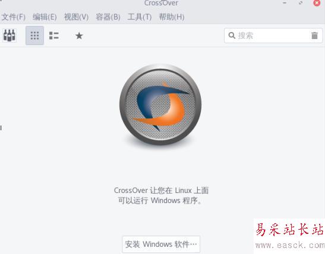The image size is (325, 254).
Task: Close the CrossOver window
Action: (x=317, y=3)
